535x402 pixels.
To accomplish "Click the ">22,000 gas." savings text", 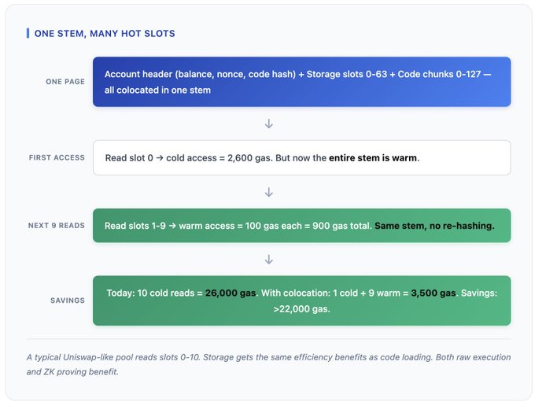I will [302, 309].
